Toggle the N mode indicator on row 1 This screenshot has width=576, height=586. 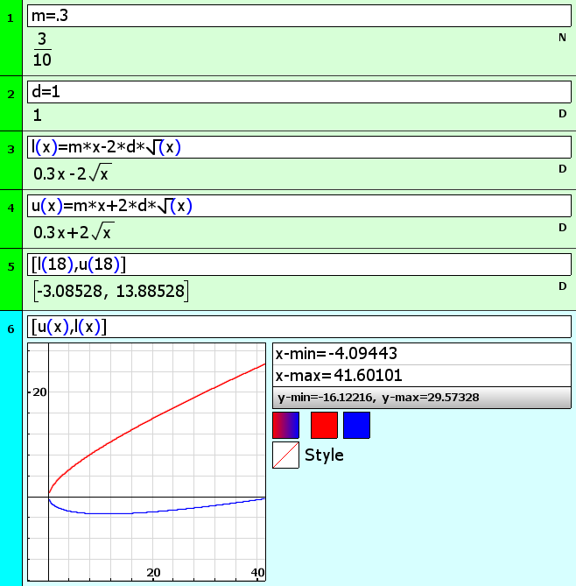tap(562, 38)
